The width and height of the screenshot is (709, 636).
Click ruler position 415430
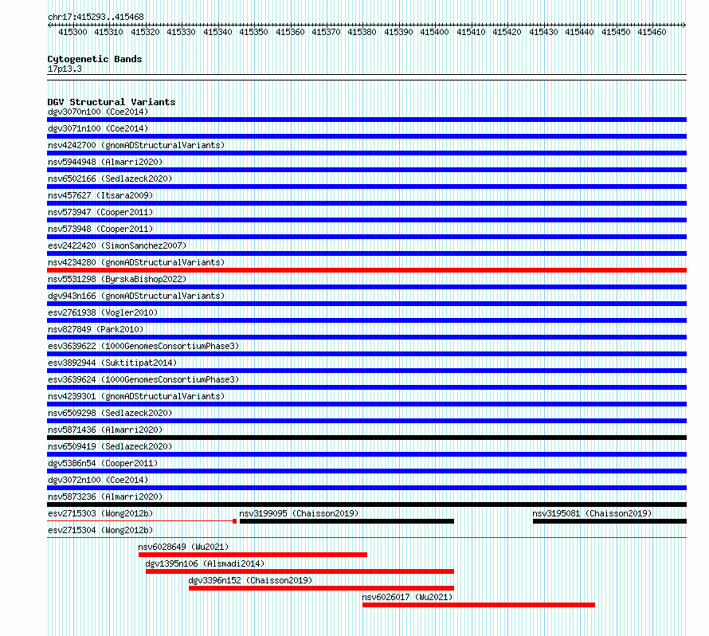click(x=543, y=32)
